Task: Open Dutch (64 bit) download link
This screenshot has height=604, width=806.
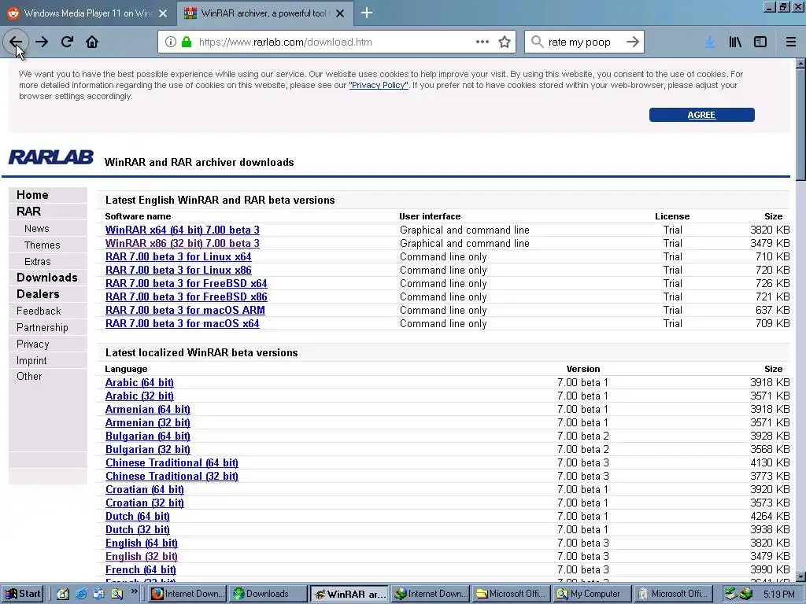Action: coord(137,516)
